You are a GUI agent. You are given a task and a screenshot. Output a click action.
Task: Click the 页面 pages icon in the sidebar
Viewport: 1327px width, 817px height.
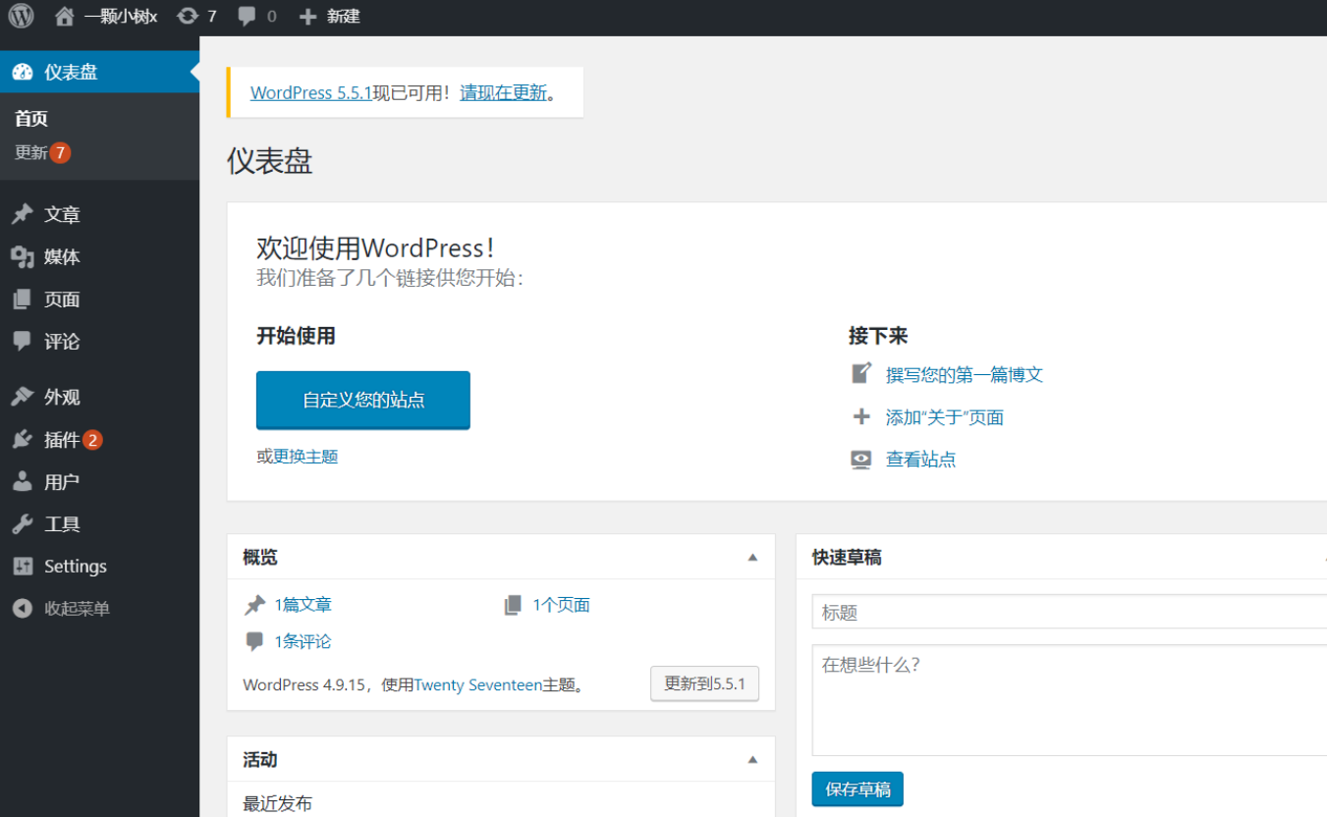[23, 300]
